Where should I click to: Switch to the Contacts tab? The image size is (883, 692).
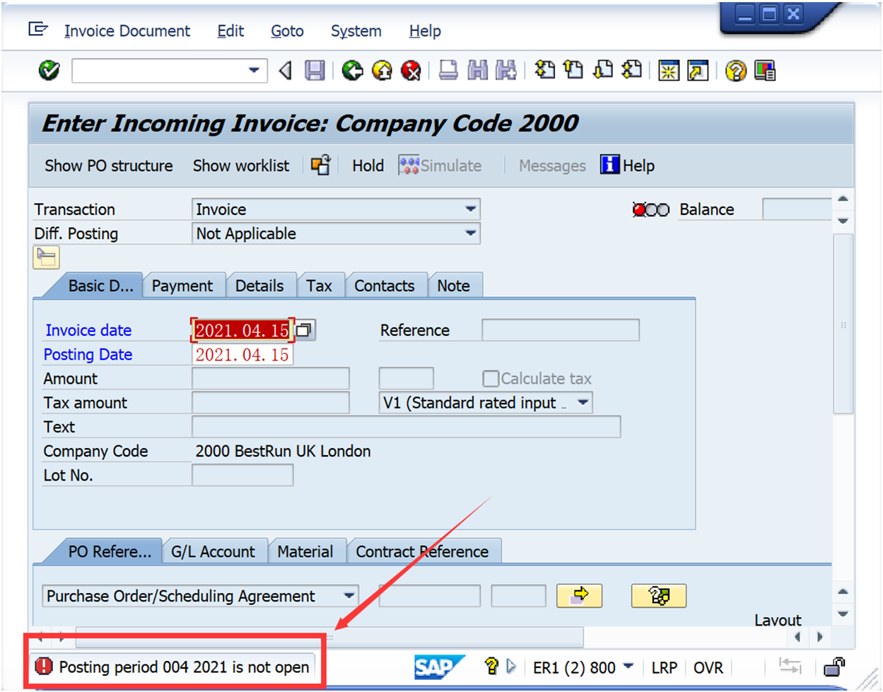tap(385, 286)
